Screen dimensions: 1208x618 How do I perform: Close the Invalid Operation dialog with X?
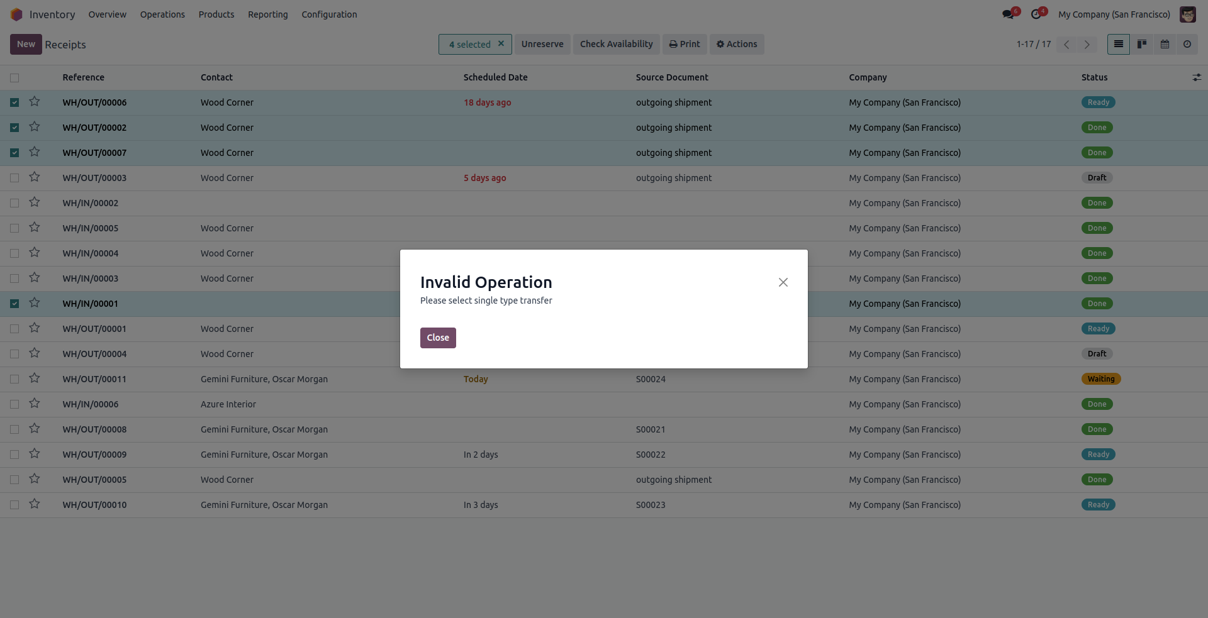click(783, 282)
